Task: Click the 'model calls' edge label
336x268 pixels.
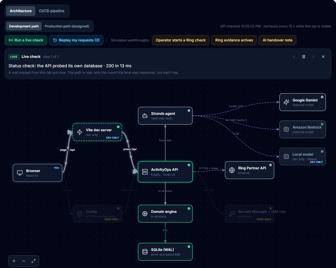Action: point(236,106)
